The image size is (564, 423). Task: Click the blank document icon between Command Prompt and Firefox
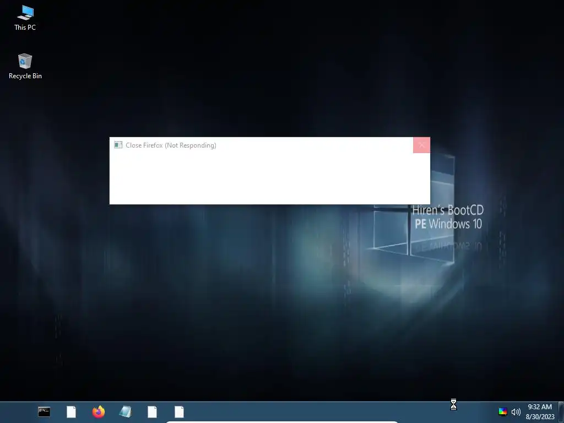71,412
